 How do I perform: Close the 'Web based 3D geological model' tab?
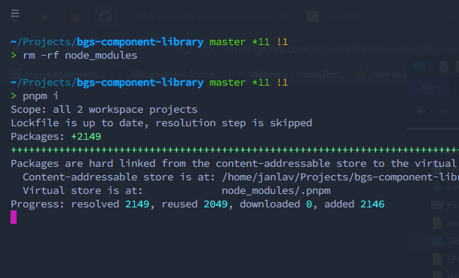[286, 17]
